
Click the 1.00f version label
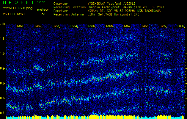(41, 2)
